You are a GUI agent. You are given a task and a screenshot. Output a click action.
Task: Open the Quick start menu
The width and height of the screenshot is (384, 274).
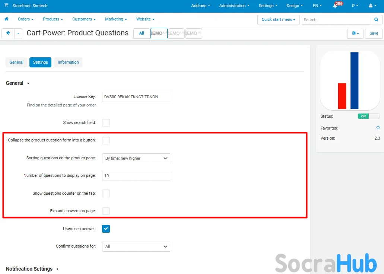click(x=279, y=20)
